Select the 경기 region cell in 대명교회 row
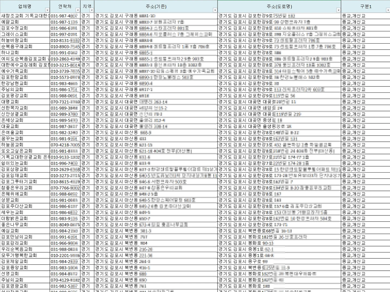This screenshot has width=390, height=292. pos(87,102)
